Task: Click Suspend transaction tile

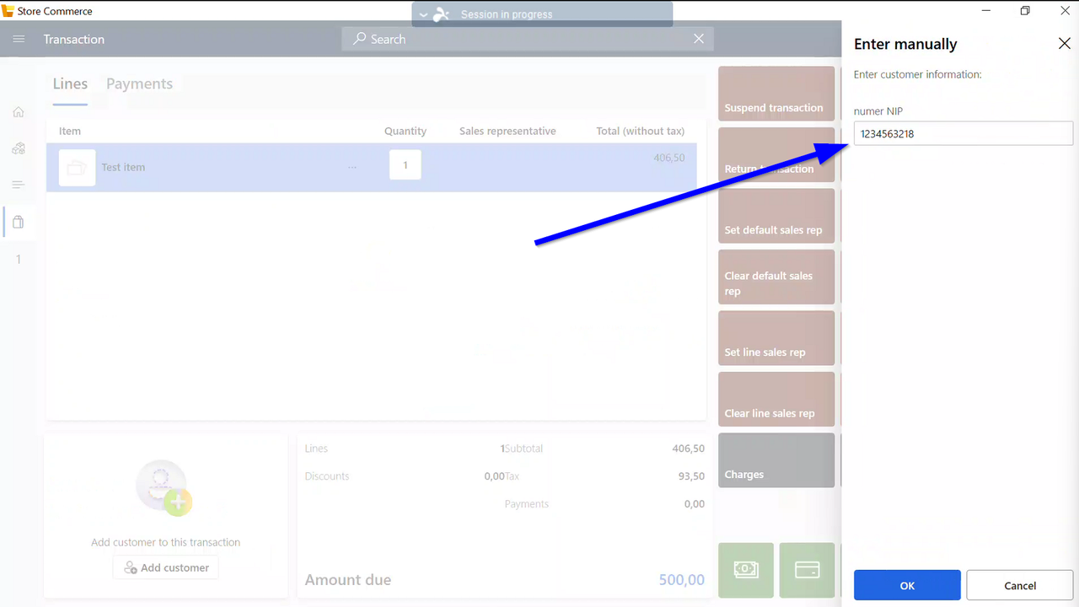Action: [776, 94]
